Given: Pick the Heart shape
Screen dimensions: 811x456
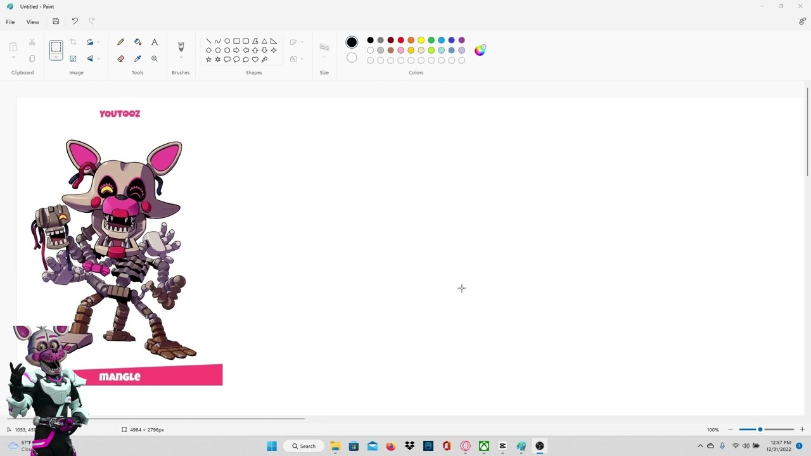Looking at the screenshot, I should coord(255,60).
